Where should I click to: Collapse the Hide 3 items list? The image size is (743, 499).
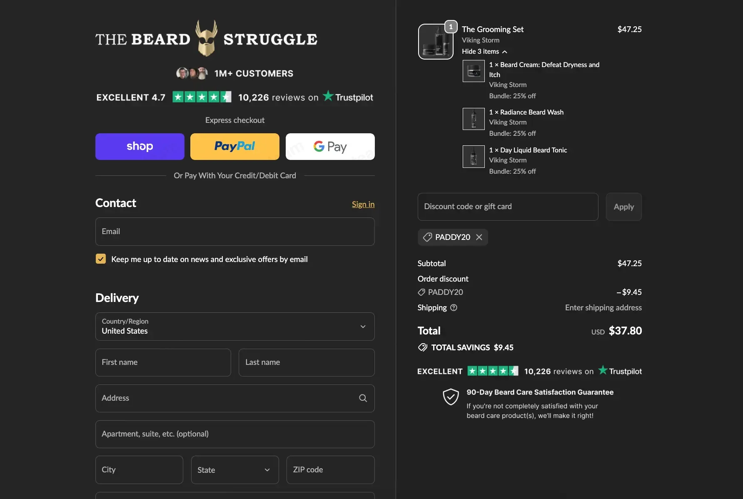click(x=484, y=51)
